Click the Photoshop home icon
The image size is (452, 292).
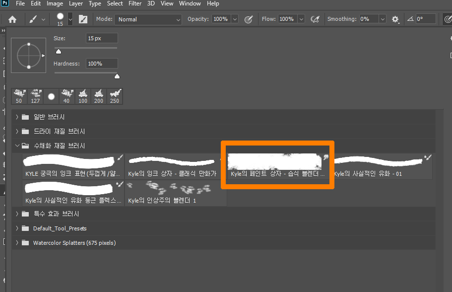[12, 19]
